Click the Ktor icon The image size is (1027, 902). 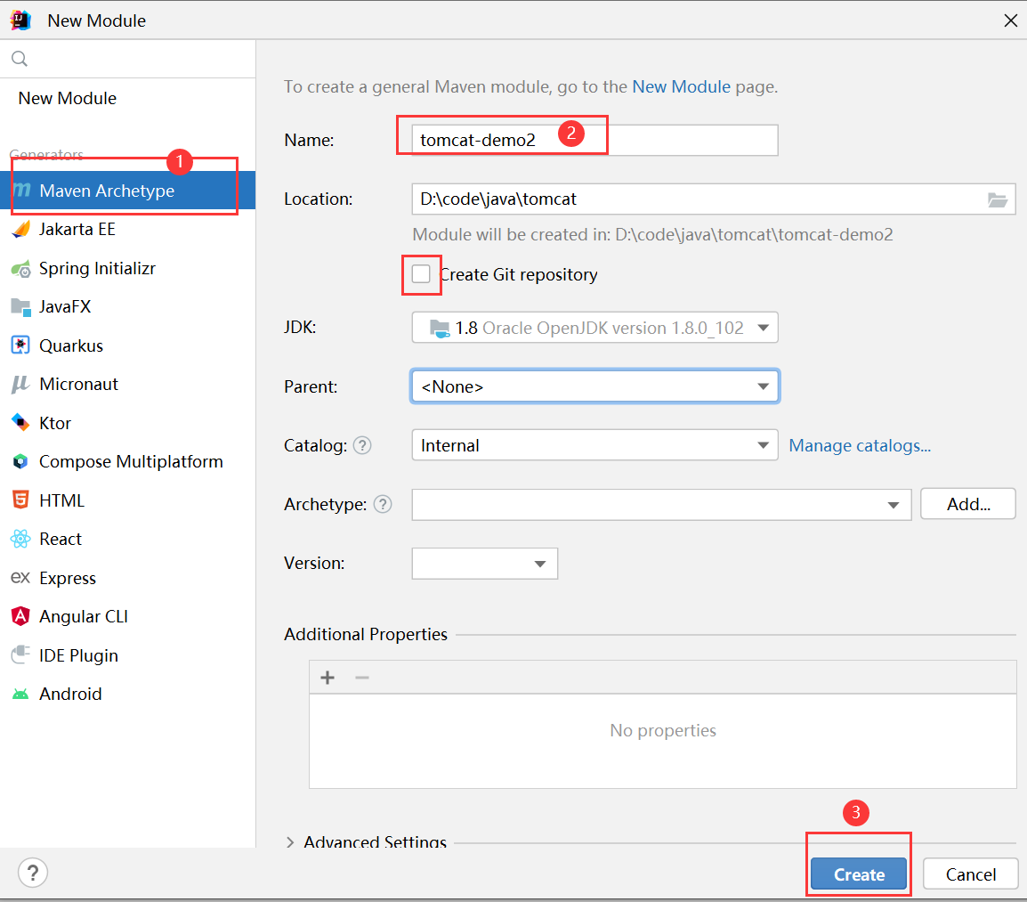[x=21, y=423]
